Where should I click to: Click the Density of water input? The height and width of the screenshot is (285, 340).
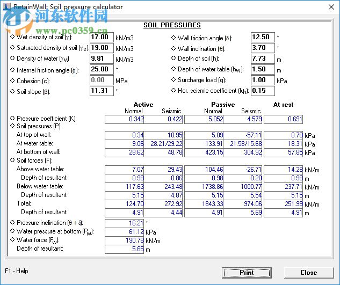click(102, 59)
